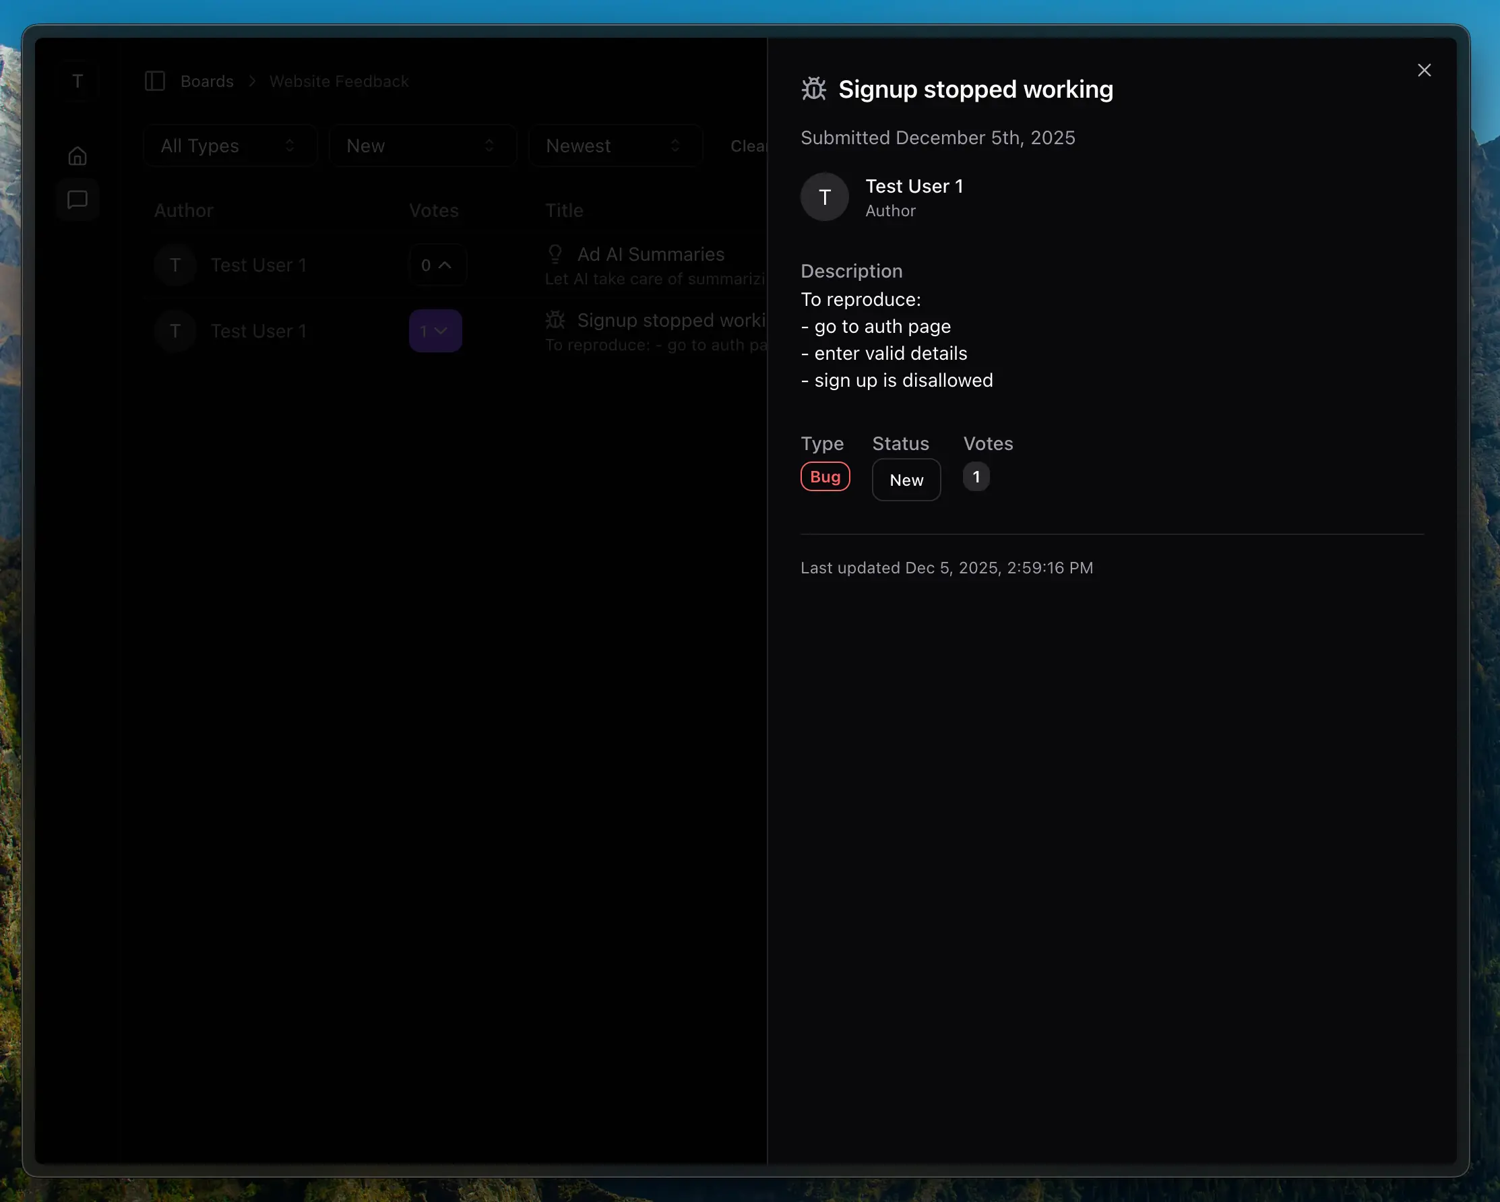The image size is (1500, 1202).
Task: Remove vote on Signup stopped working row
Action: (x=435, y=331)
